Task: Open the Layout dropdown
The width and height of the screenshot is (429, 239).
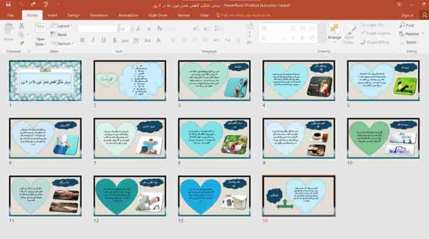Action: pyautogui.click(x=61, y=26)
